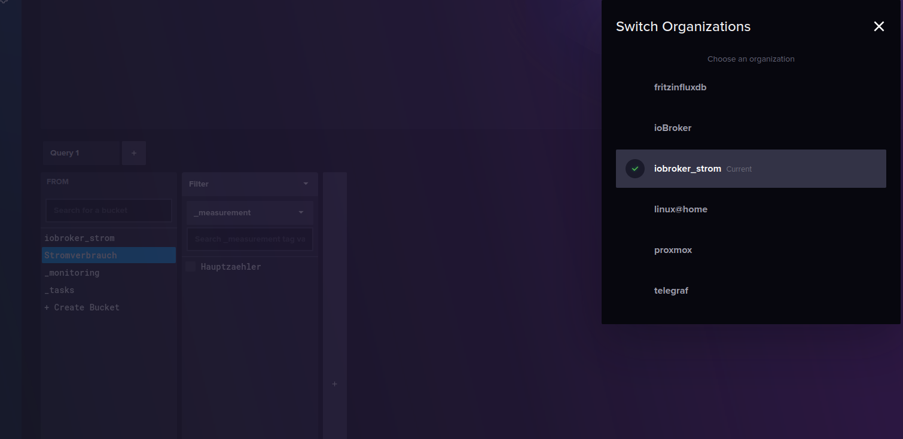
Task: Switch to the linux@home organization
Action: pos(751,209)
